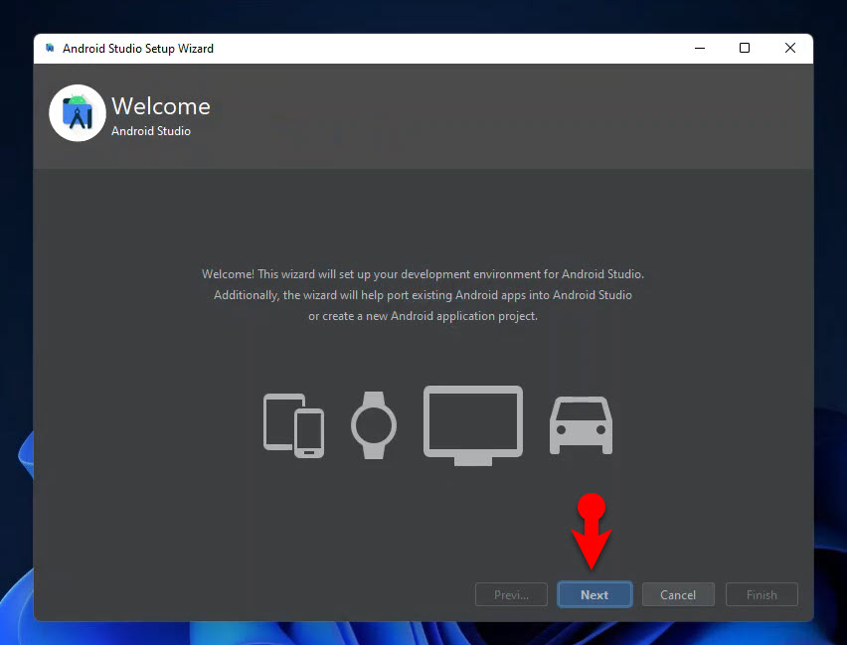Open the window menu via title bar icon

(50, 48)
